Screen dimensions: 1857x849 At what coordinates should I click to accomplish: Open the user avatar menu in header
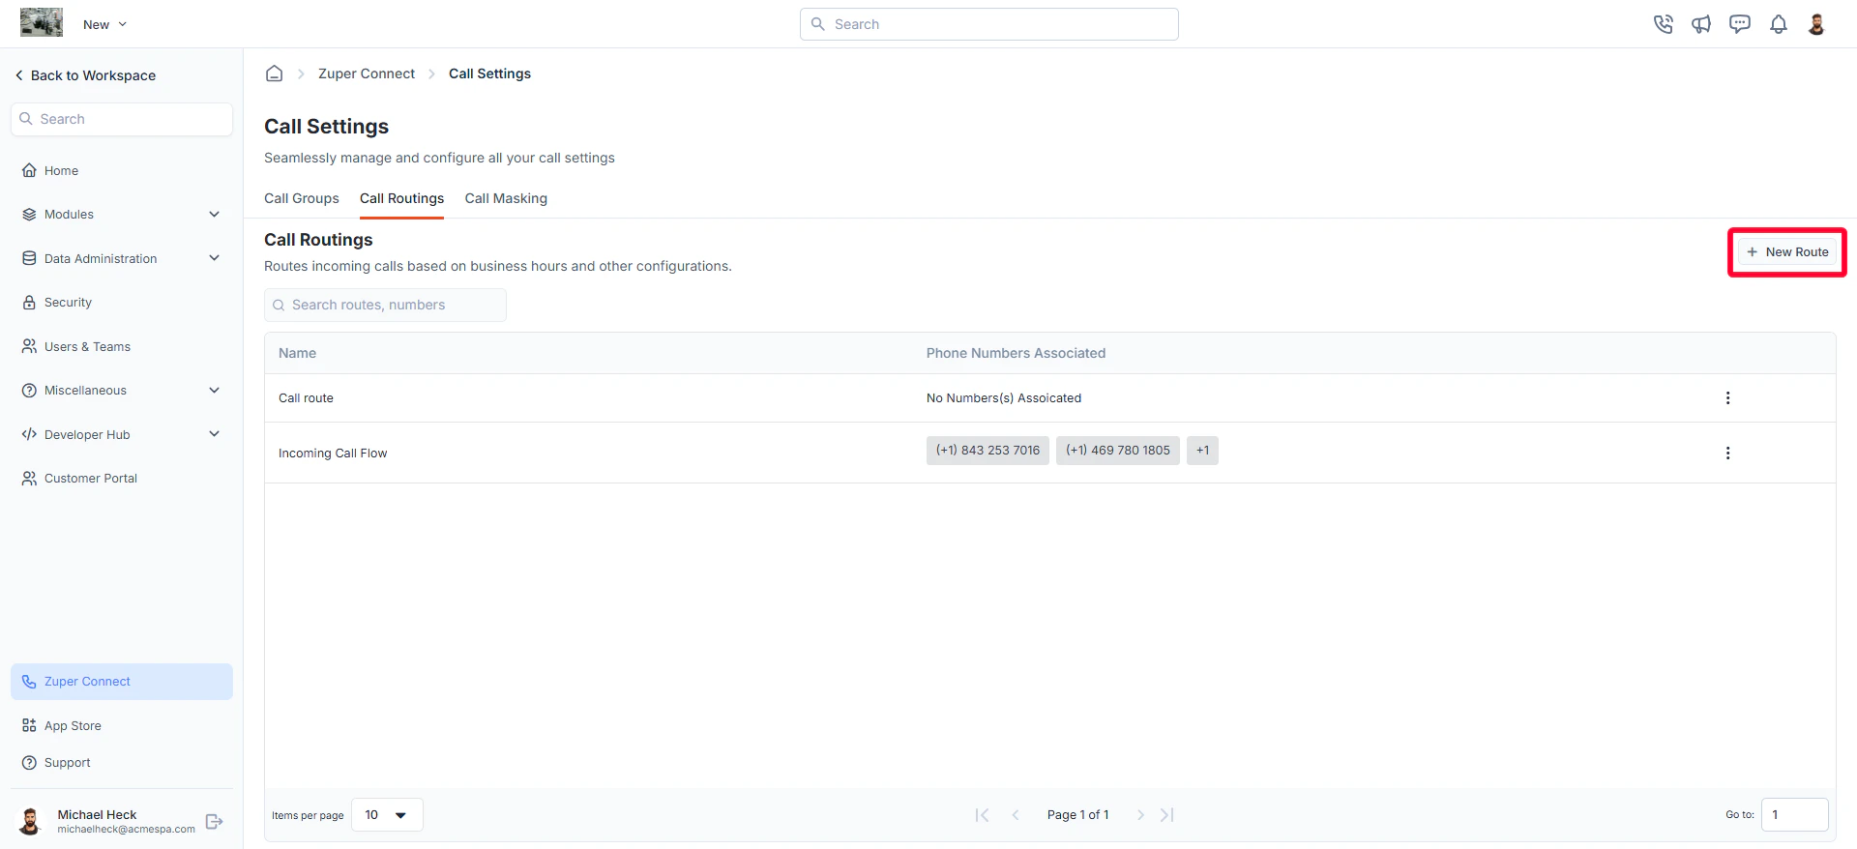(x=1816, y=24)
